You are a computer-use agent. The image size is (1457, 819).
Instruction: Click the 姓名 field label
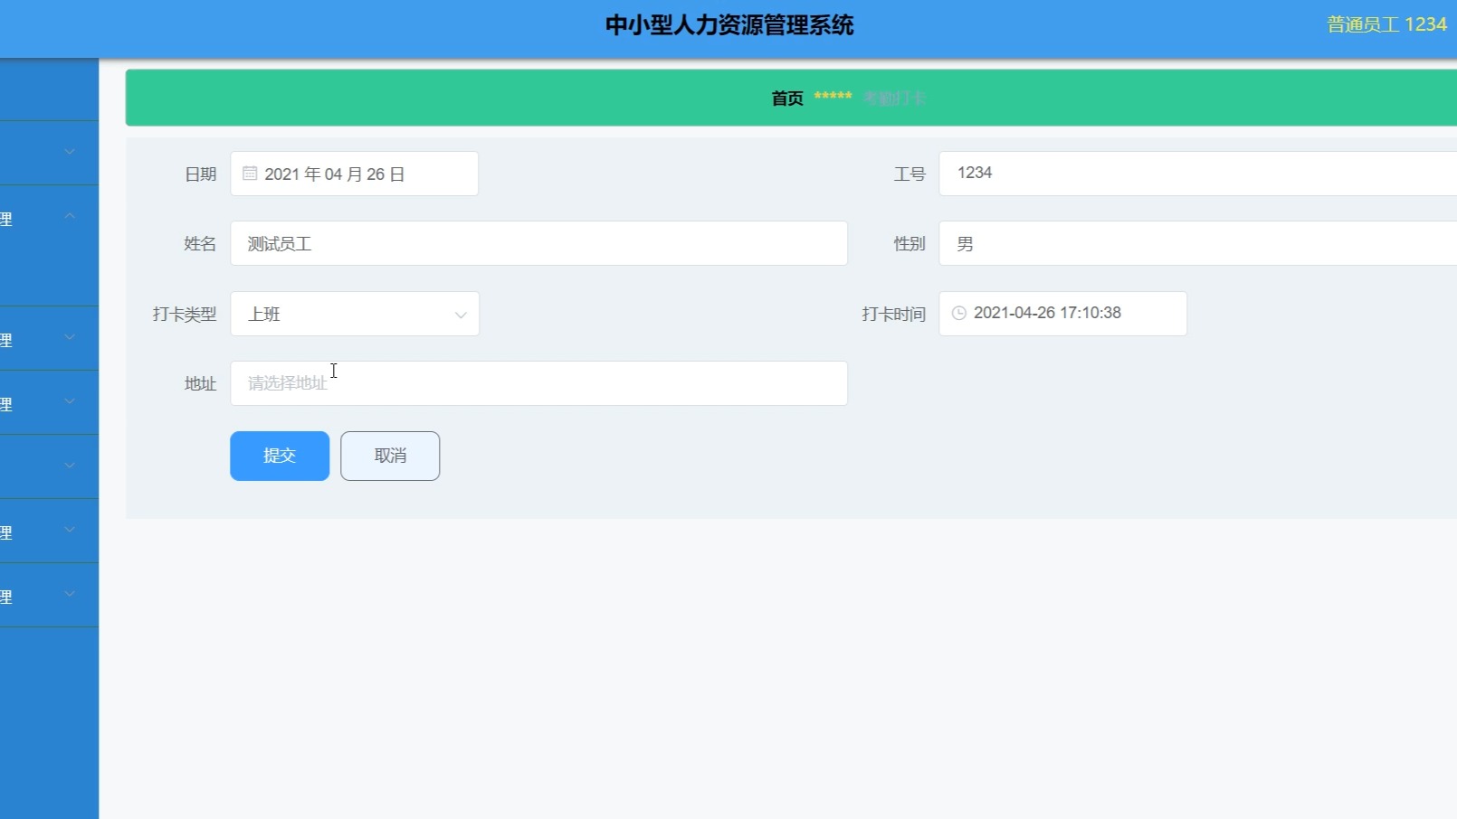point(200,244)
